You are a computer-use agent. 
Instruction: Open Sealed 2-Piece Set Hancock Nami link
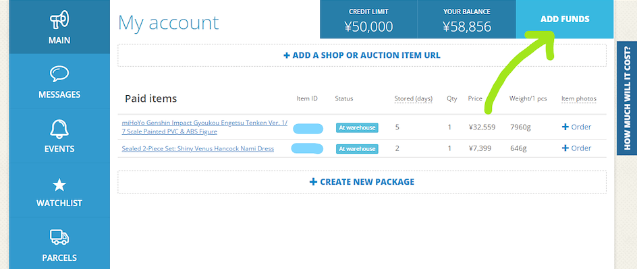click(198, 148)
